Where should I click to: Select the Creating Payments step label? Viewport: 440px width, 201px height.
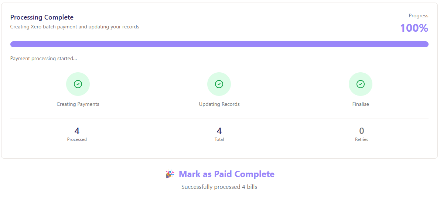tap(78, 104)
